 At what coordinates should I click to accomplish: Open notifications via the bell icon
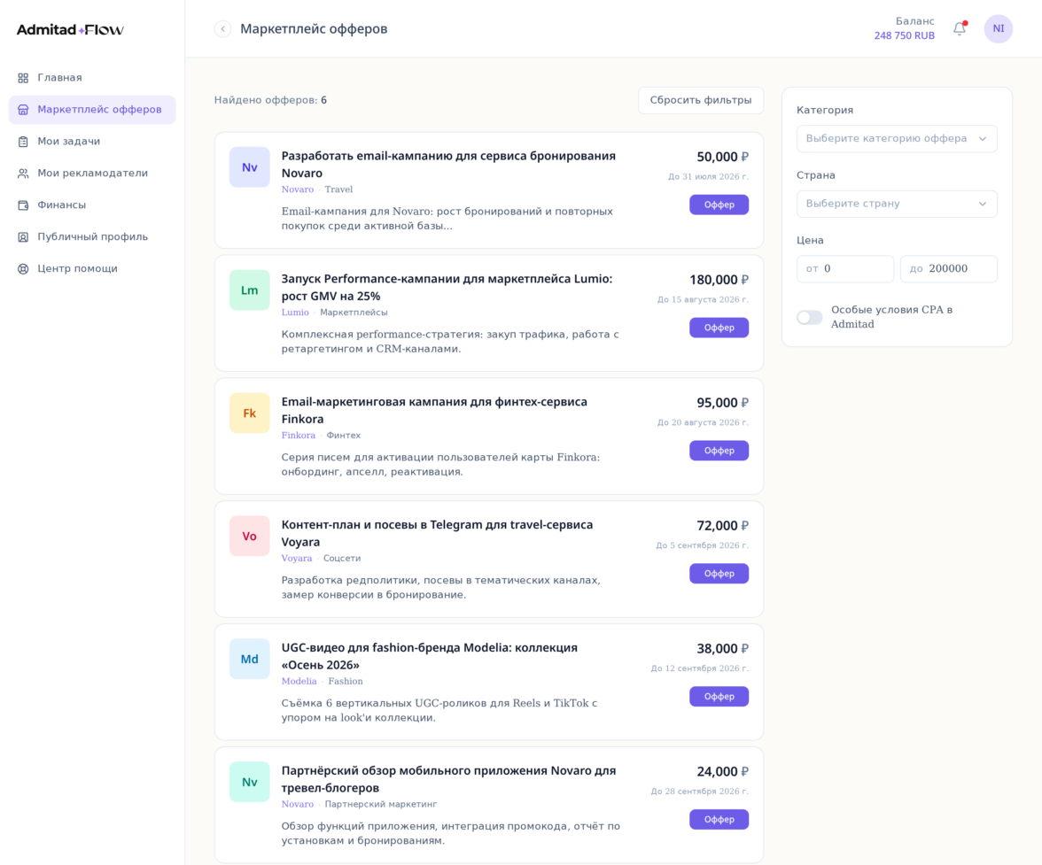click(960, 28)
